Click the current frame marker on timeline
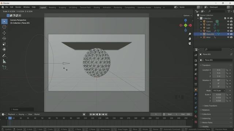The image size is (234, 131). pyautogui.click(x=10, y=118)
